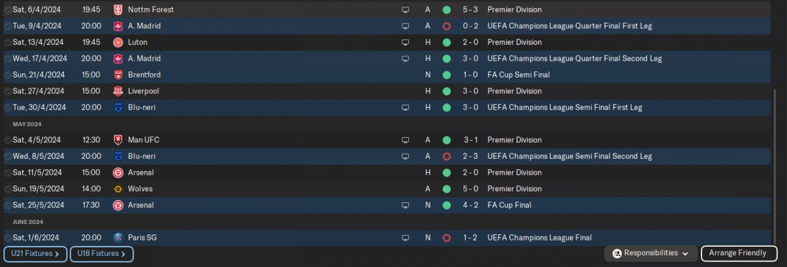
Task: Click TV icon on Champions League Final row
Action: pos(405,237)
